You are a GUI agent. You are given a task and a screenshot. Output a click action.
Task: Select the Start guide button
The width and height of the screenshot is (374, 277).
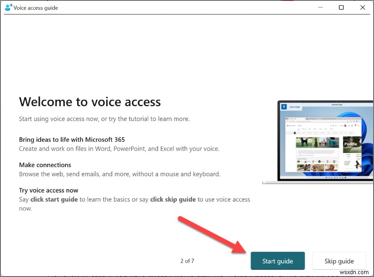click(x=278, y=261)
